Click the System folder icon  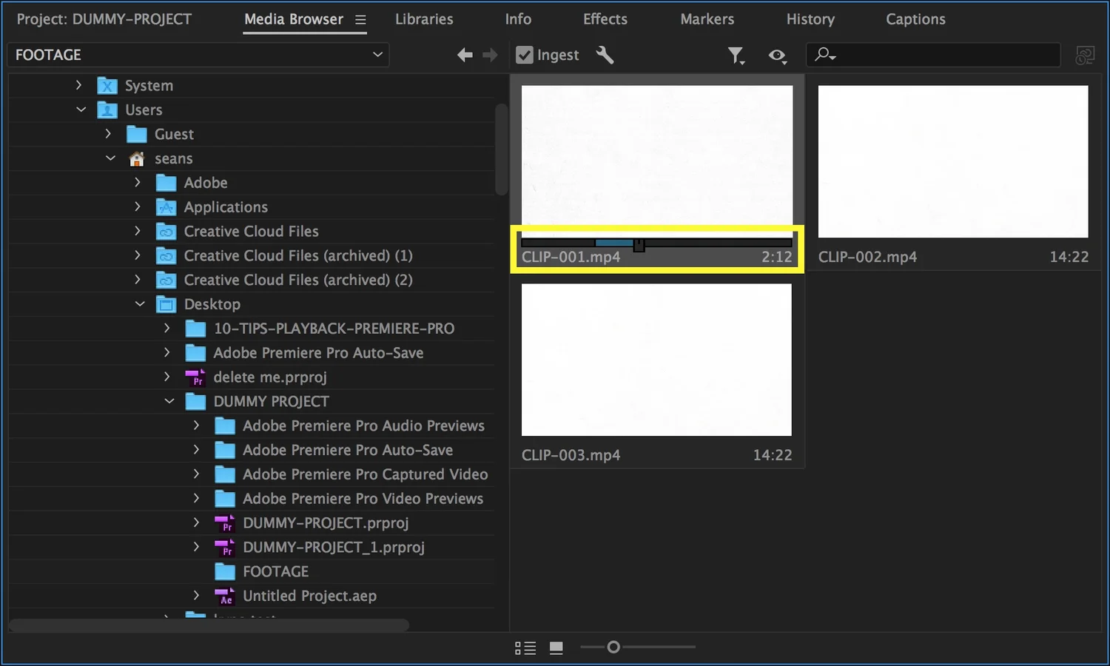107,86
